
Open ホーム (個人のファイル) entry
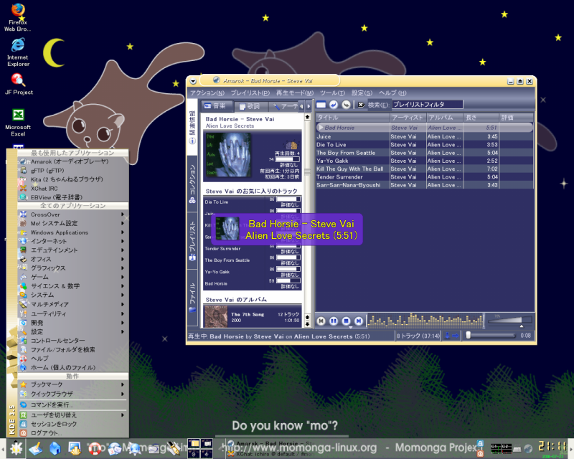pyautogui.click(x=73, y=367)
